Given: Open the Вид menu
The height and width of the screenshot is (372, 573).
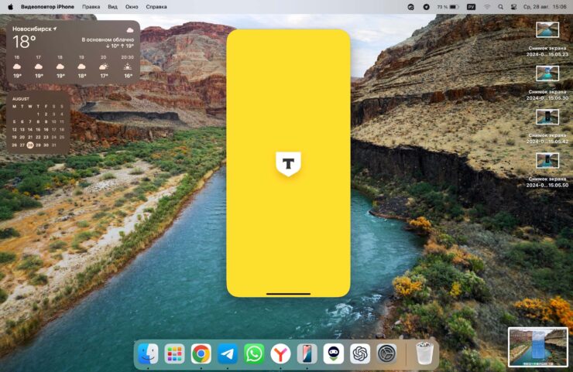Looking at the screenshot, I should [112, 6].
